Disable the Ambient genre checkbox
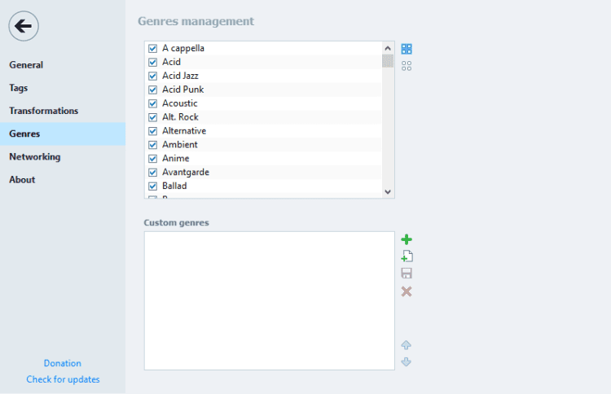This screenshot has width=611, height=394. click(x=152, y=145)
